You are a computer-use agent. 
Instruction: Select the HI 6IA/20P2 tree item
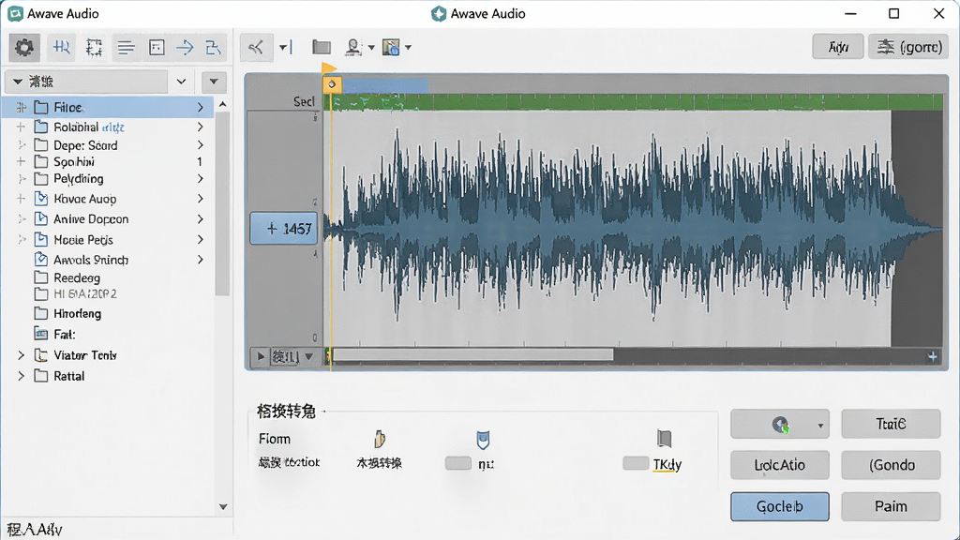[x=75, y=293]
